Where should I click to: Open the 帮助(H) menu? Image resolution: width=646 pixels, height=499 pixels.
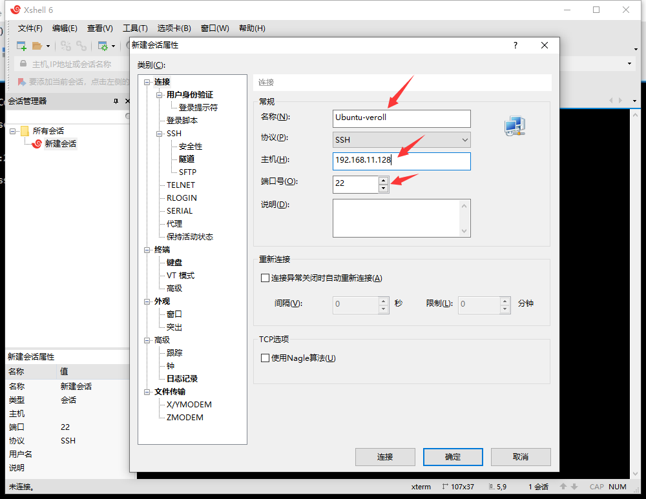click(x=252, y=28)
